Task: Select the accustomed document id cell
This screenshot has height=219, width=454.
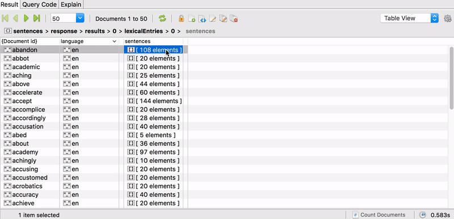Action: pos(30,178)
